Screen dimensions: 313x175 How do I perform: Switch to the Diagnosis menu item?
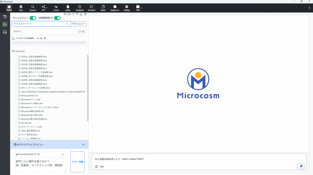pos(115,8)
